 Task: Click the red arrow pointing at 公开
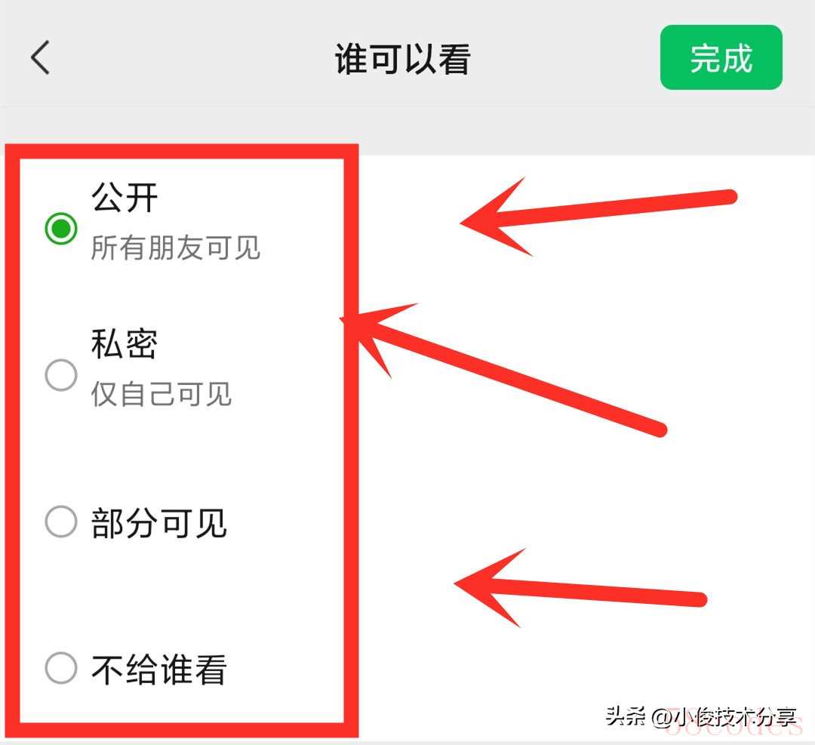click(598, 216)
